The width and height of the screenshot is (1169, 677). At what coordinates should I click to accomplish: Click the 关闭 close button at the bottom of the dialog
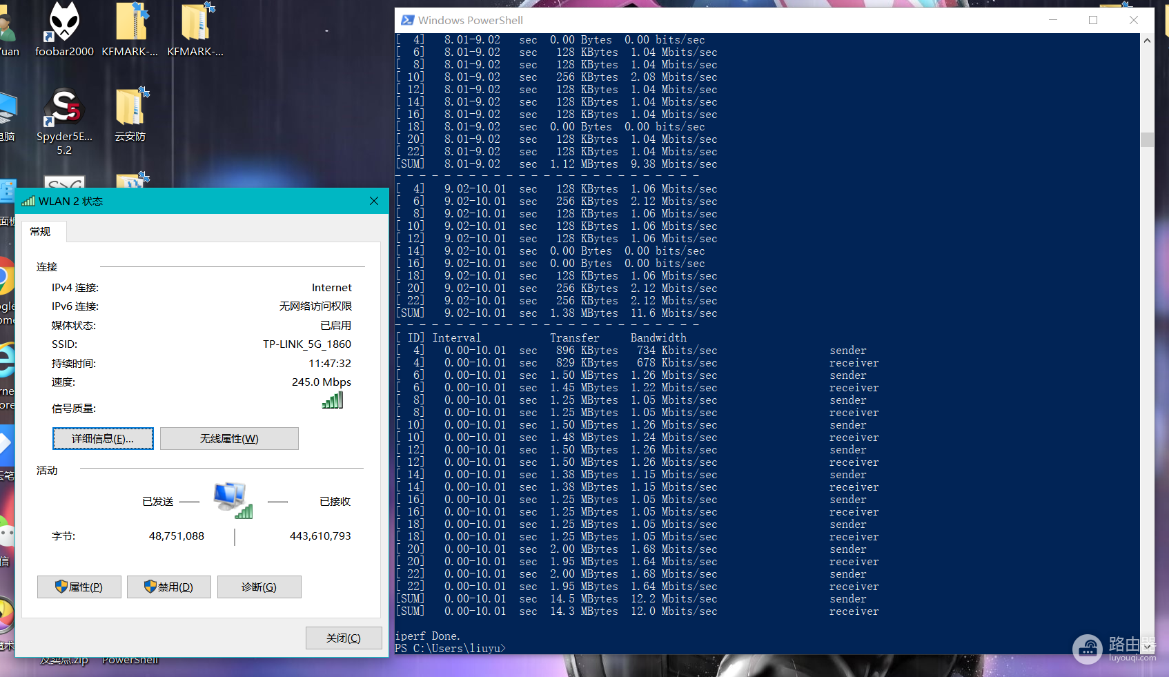[344, 638]
